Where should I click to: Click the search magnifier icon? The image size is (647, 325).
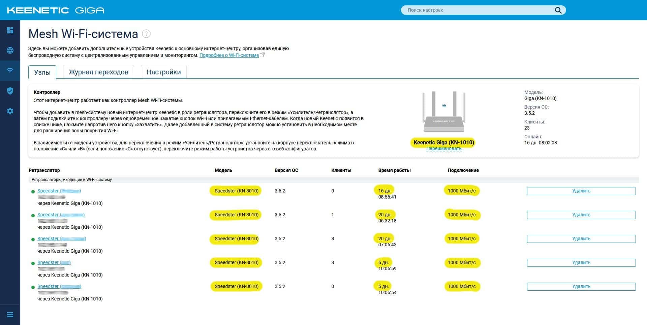558,10
